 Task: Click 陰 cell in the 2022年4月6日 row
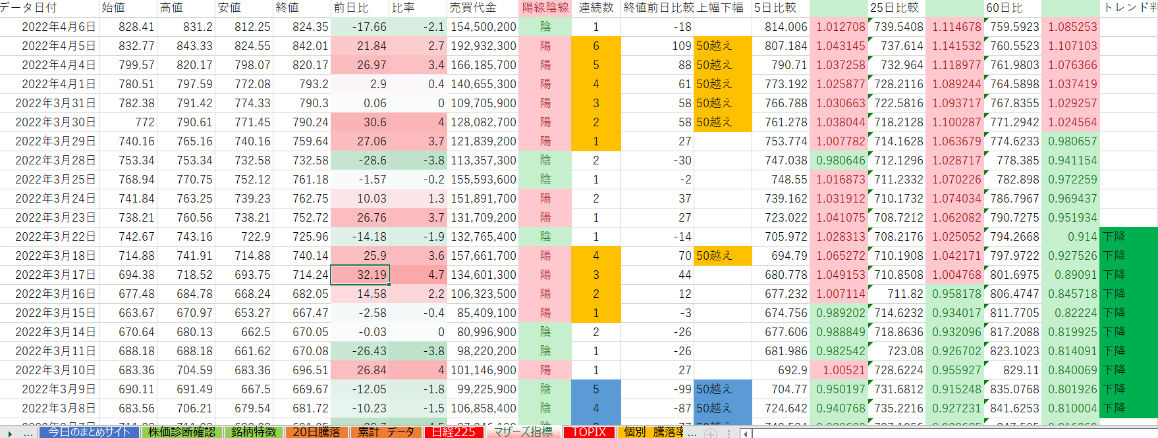(x=545, y=27)
